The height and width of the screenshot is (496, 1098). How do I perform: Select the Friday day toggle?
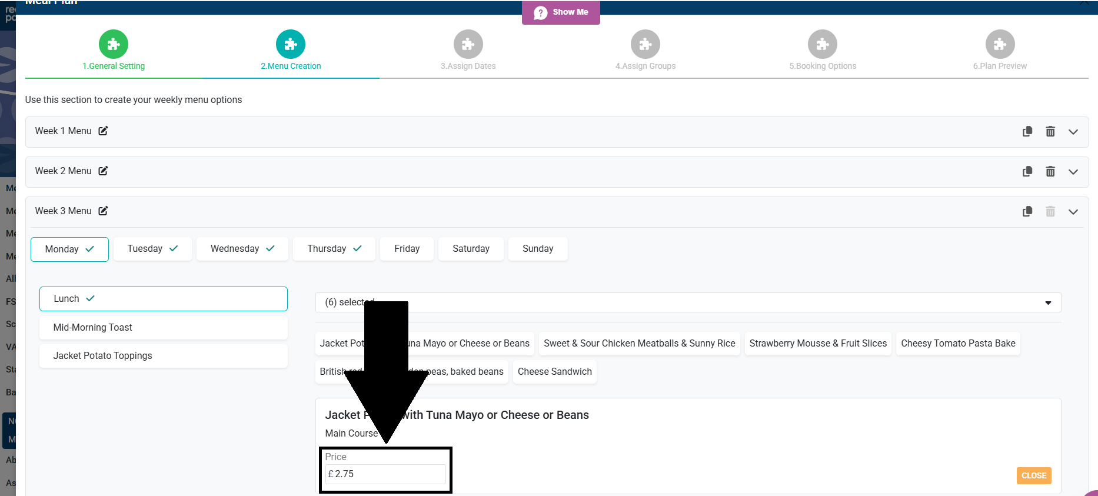pyautogui.click(x=407, y=248)
